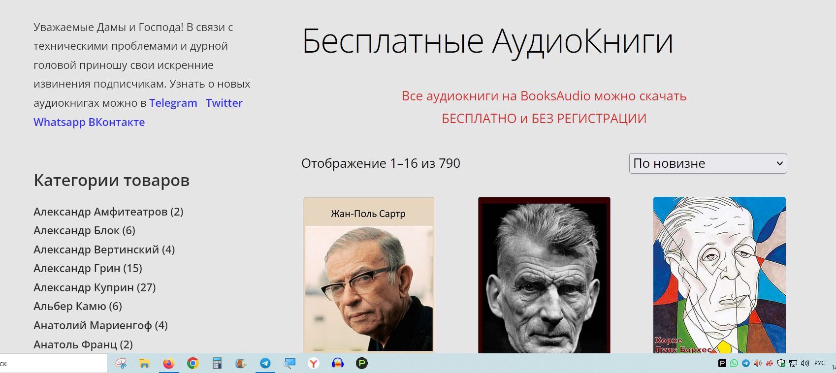Viewport: 836px width, 373px height.
Task: Open the Audacity headphones taskbar icon
Action: [338, 364]
